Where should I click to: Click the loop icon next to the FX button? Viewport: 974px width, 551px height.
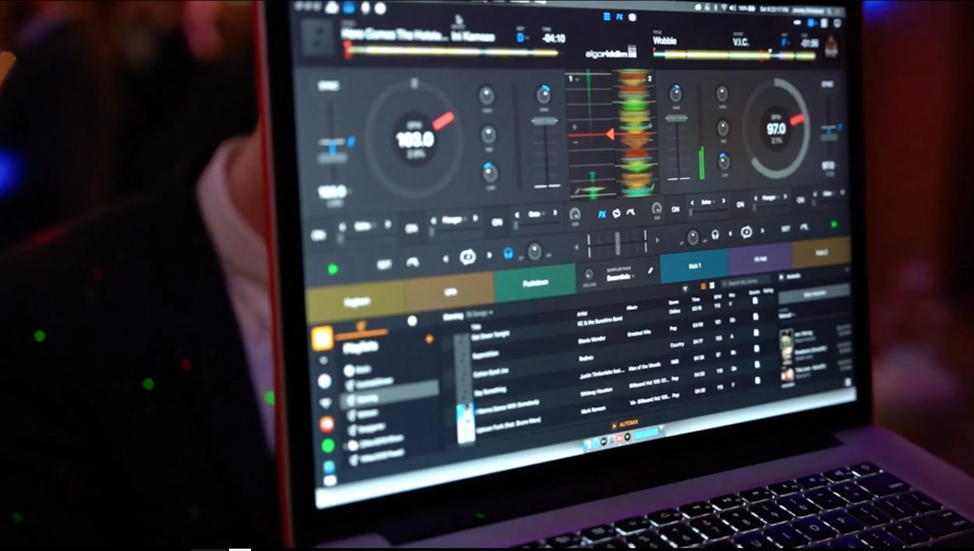616,213
